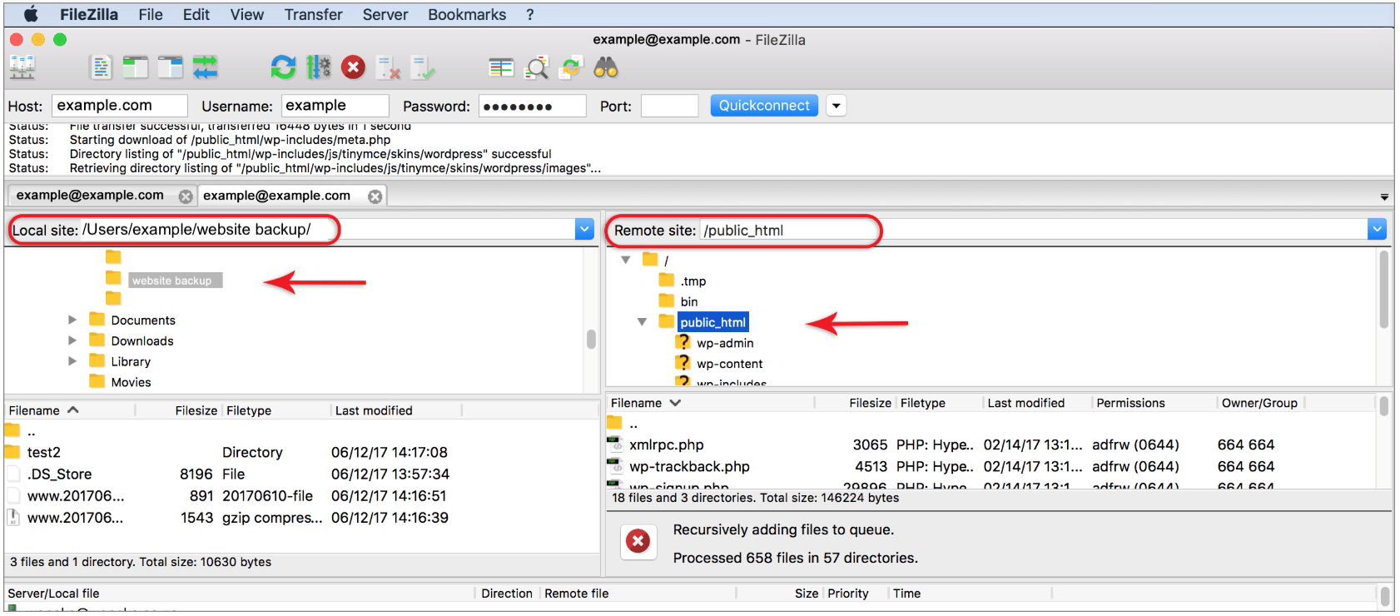Open the ? help menu
This screenshot has width=1400, height=616.
(x=530, y=14)
